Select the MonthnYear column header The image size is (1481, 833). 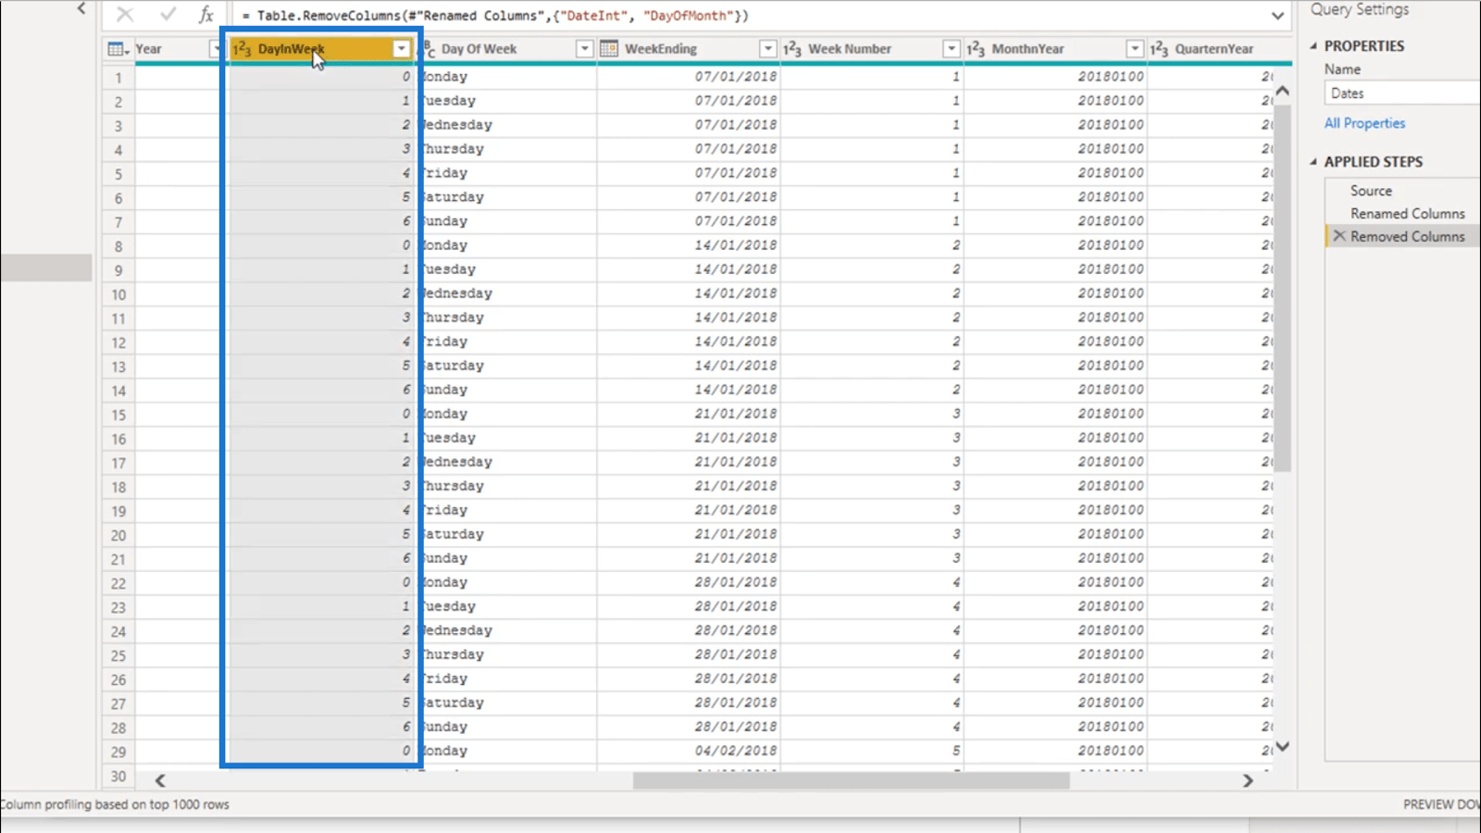[x=1027, y=49]
